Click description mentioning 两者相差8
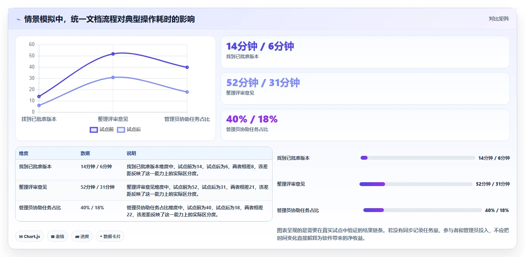The height and width of the screenshot is (257, 525). tap(197, 170)
